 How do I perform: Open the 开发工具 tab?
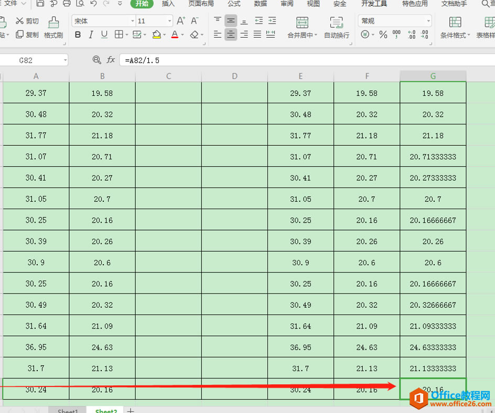point(374,4)
